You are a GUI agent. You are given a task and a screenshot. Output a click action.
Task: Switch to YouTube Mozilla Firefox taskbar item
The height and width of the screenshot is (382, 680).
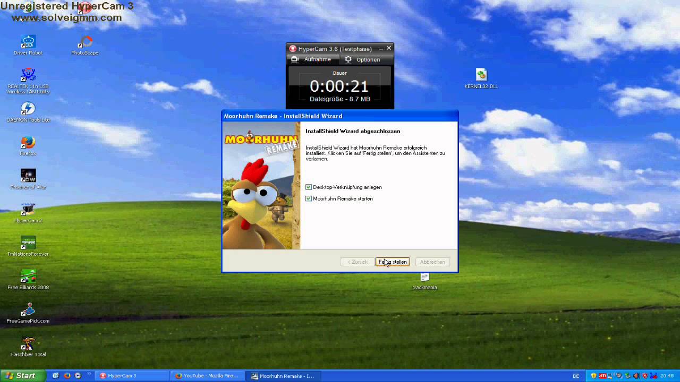pos(208,376)
